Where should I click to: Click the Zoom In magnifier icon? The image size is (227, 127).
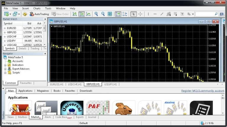pyautogui.click(x=96, y=14)
